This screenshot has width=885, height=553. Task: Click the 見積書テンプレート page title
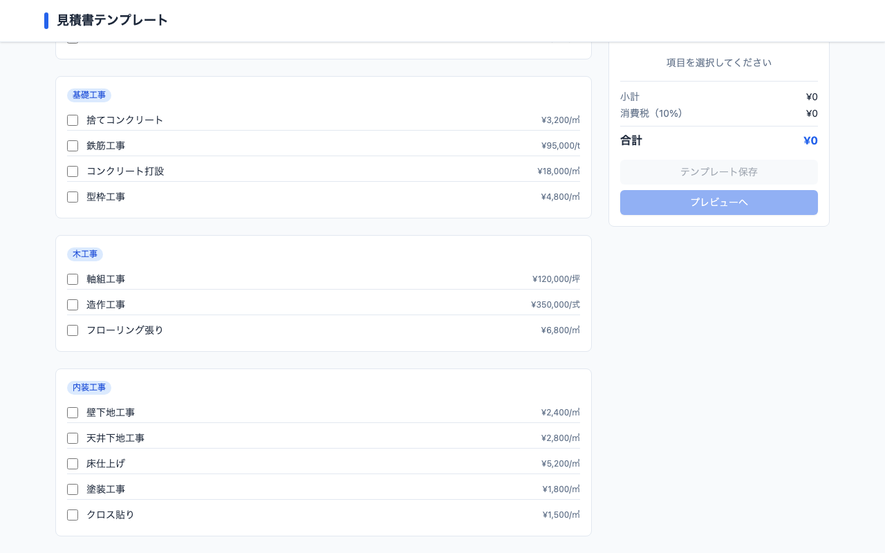tap(112, 21)
